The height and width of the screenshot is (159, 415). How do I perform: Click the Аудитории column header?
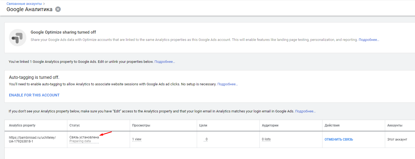270,125
